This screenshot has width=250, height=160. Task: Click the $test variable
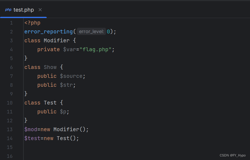point(32,138)
